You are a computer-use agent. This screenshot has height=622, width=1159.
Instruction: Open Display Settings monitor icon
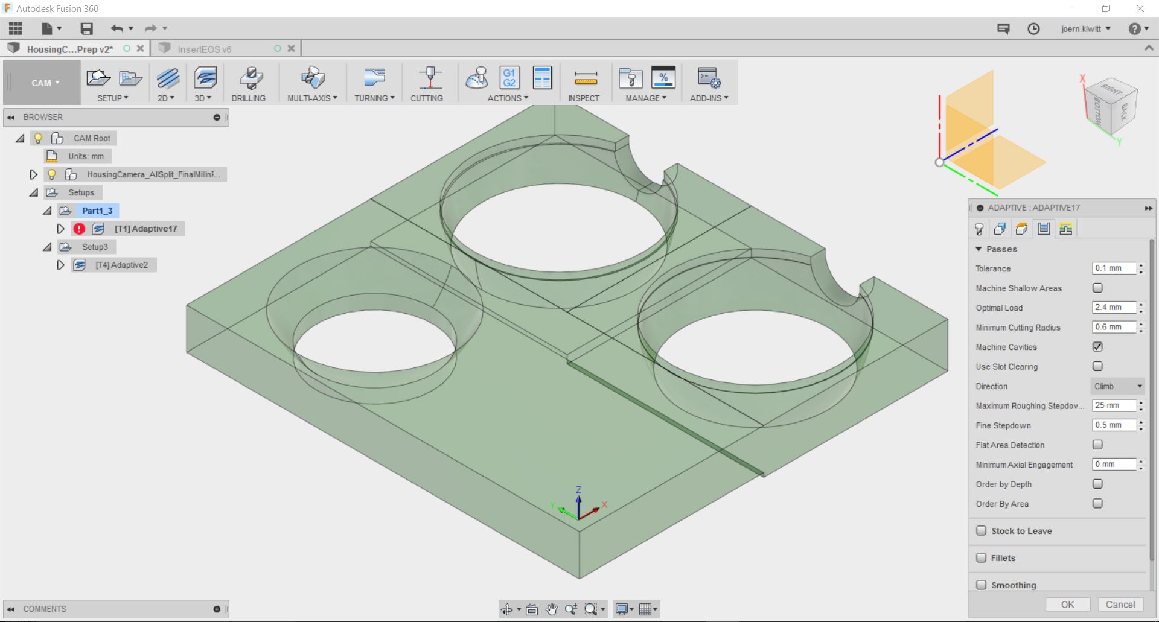click(x=621, y=609)
